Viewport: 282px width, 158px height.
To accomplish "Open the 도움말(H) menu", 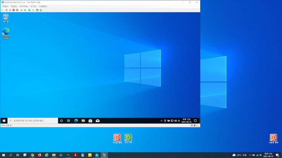I will pos(43,6).
